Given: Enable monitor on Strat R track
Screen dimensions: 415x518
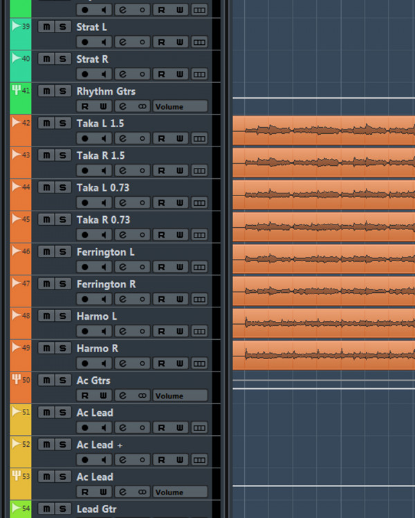Looking at the screenshot, I should pos(104,74).
